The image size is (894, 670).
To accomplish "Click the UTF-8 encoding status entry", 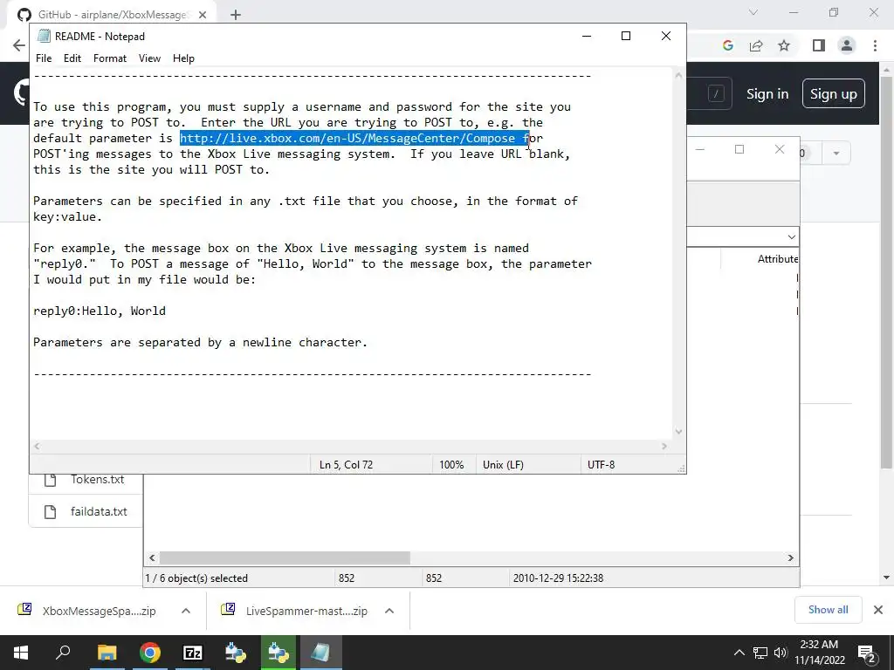I will coord(601,465).
